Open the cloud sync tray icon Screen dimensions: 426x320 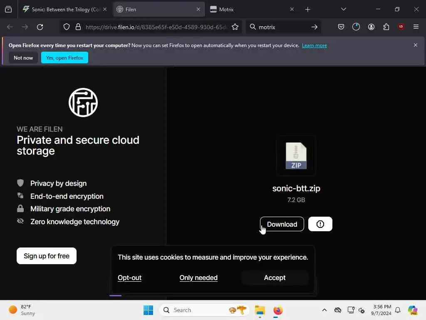(338, 310)
